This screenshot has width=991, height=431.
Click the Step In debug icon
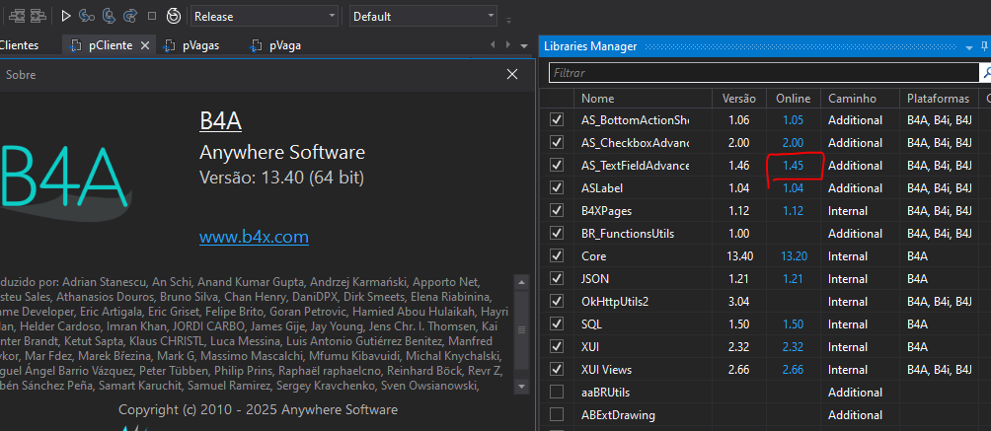click(87, 16)
